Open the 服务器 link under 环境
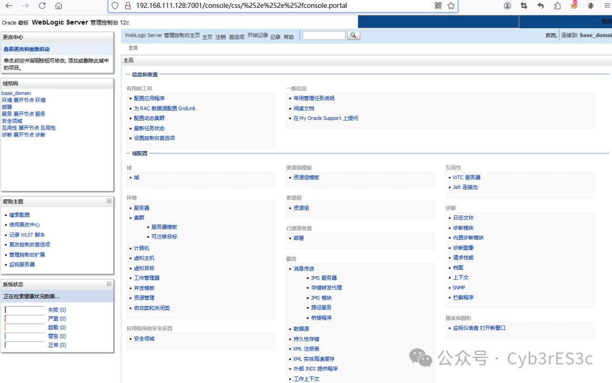The image size is (612, 383). [142, 208]
